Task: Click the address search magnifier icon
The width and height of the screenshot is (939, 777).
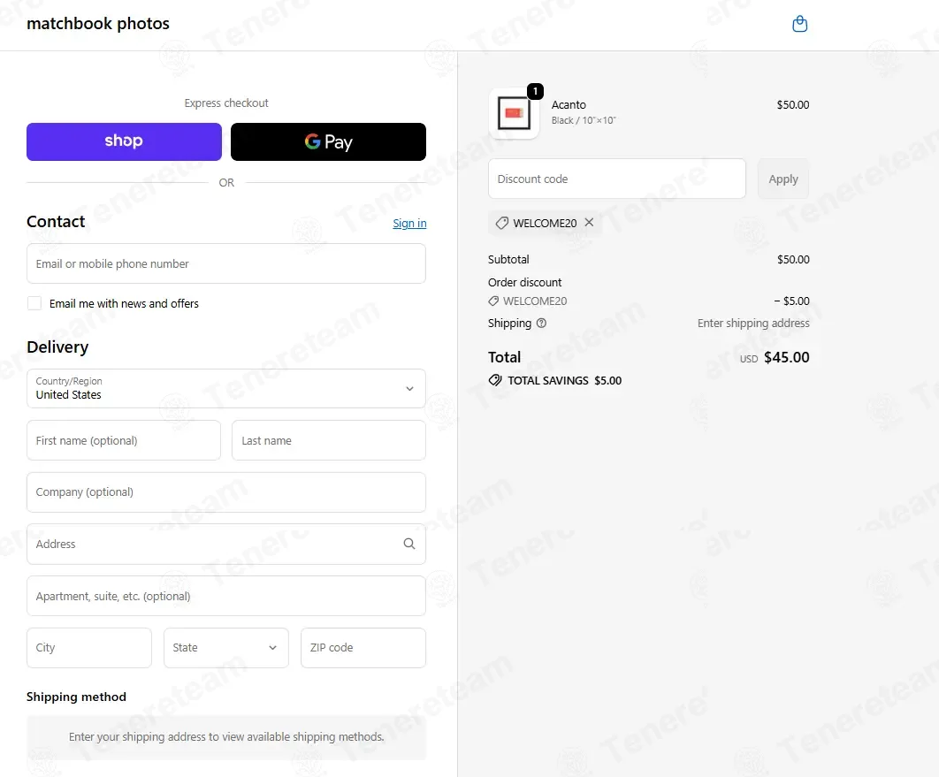Action: [409, 544]
